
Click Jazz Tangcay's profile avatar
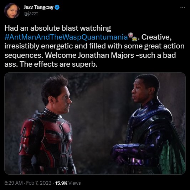[x=12, y=11]
